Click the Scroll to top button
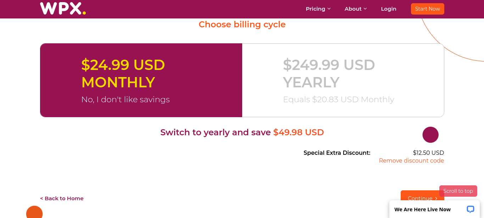The height and width of the screenshot is (218, 484). point(458,191)
